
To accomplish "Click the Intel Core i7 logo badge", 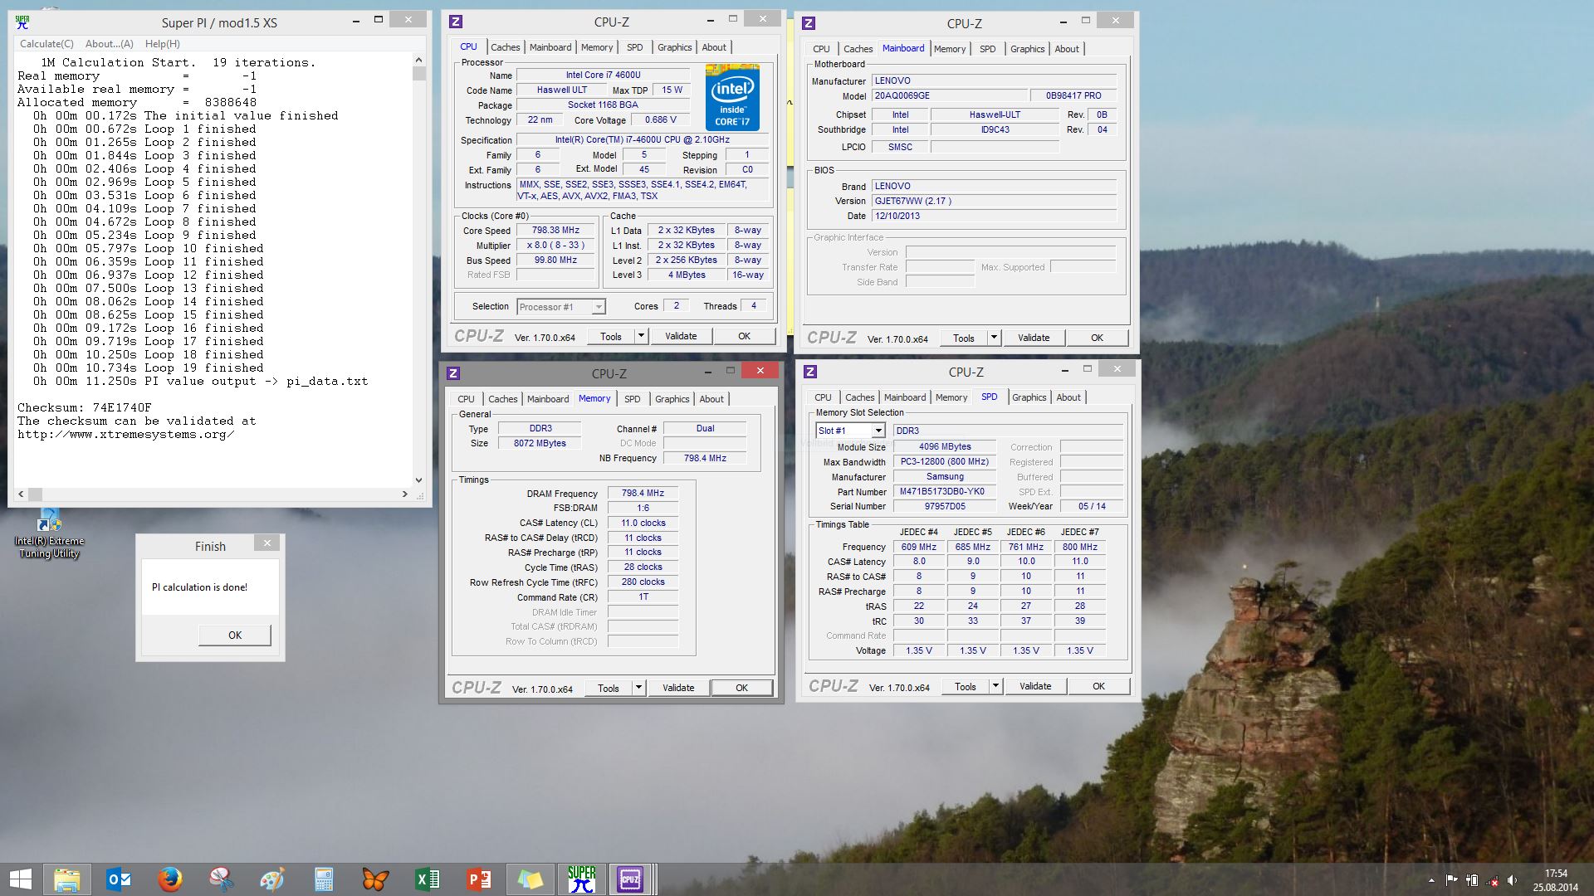I will 732,97.
